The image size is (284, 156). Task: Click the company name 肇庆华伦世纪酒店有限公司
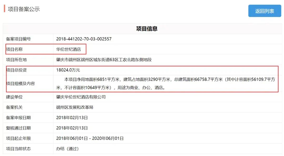pos(81,97)
